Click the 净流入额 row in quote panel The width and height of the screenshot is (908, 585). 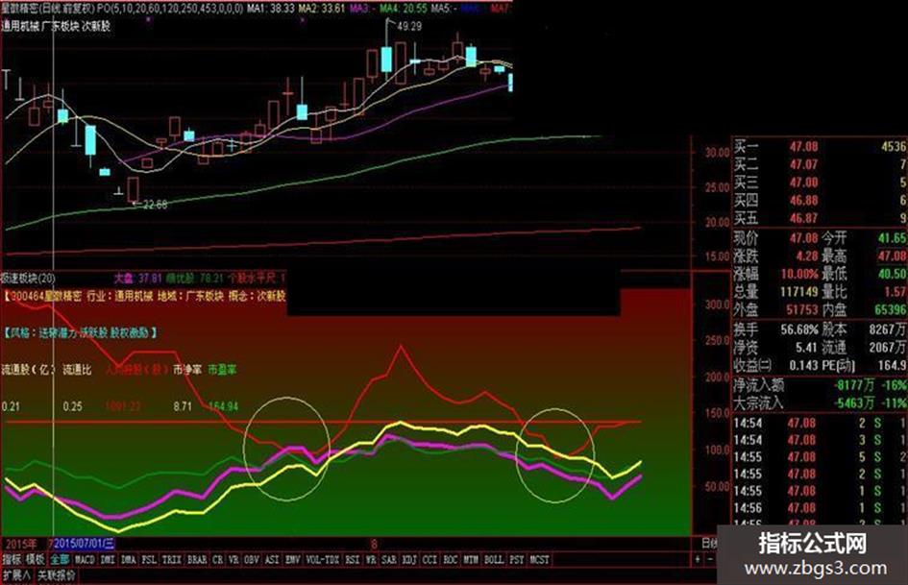tap(820, 385)
